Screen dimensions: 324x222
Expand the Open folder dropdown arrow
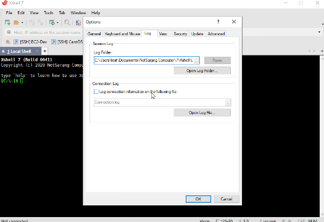pyautogui.click(x=22, y=23)
